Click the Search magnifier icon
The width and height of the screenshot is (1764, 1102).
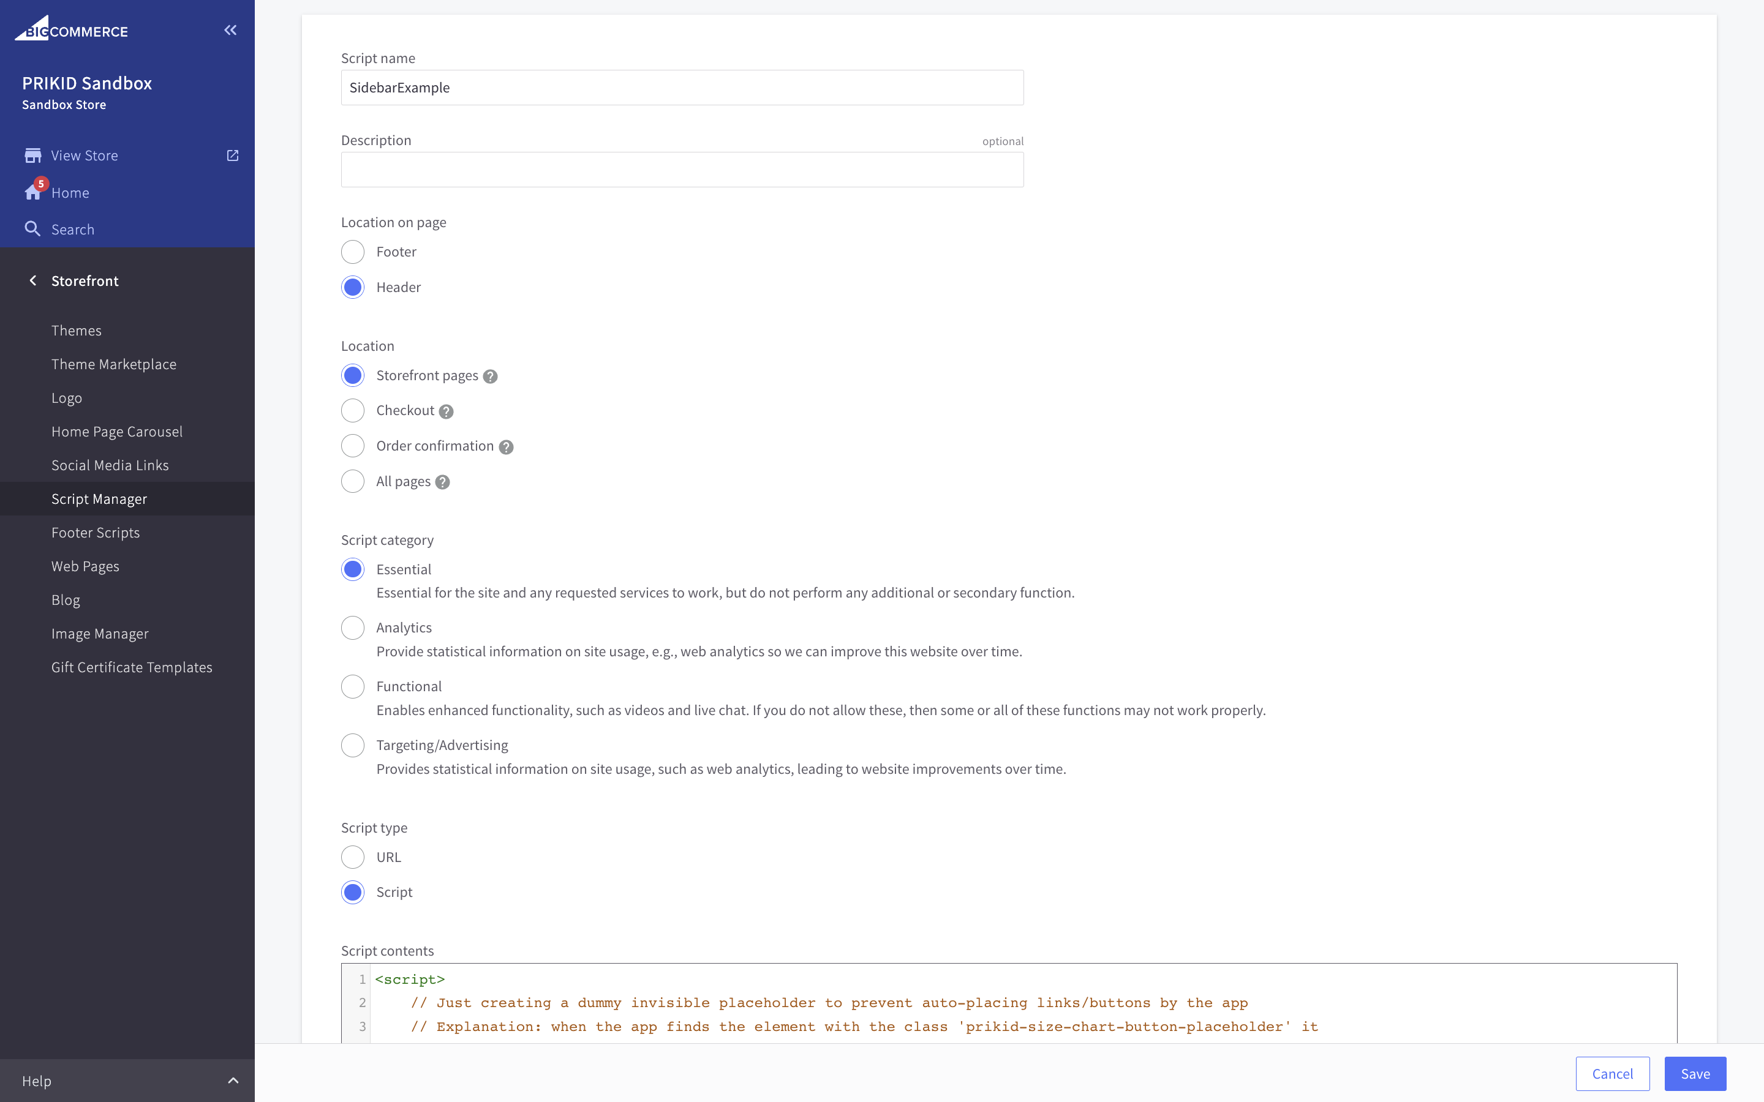pos(32,229)
